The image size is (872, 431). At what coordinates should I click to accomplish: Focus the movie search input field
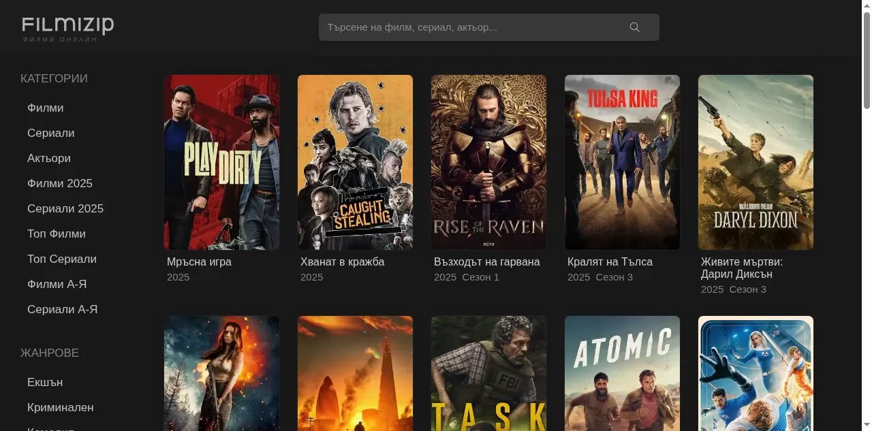[488, 27]
